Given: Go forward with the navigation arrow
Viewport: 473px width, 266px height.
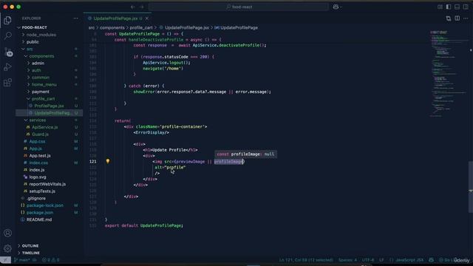Looking at the screenshot, I should (x=141, y=7).
